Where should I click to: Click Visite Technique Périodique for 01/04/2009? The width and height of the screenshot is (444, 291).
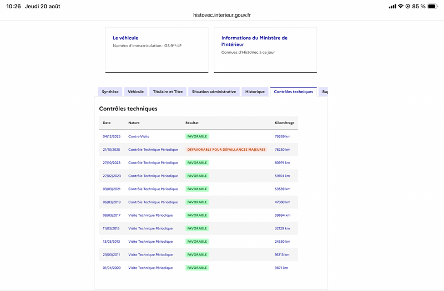pyautogui.click(x=150, y=268)
